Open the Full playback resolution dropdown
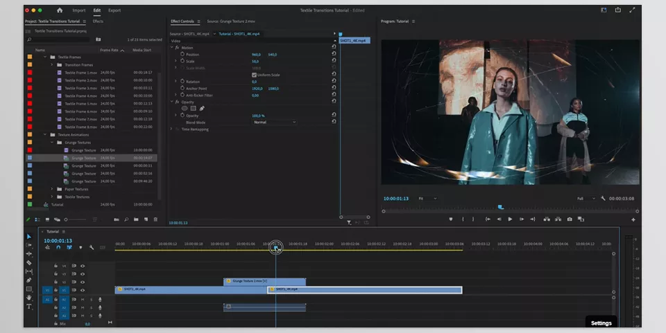Image resolution: width=666 pixels, height=333 pixels. pyautogui.click(x=586, y=198)
